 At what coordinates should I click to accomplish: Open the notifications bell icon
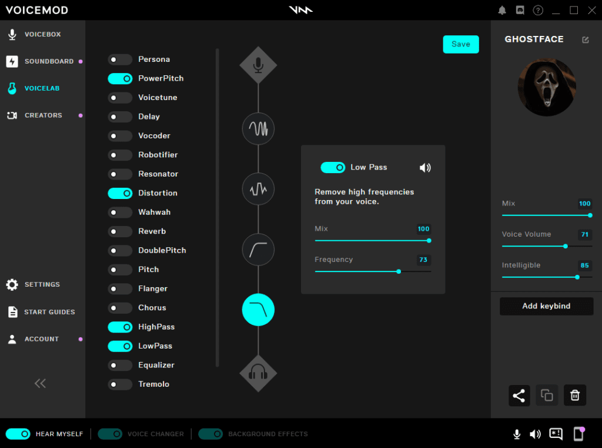tap(502, 11)
